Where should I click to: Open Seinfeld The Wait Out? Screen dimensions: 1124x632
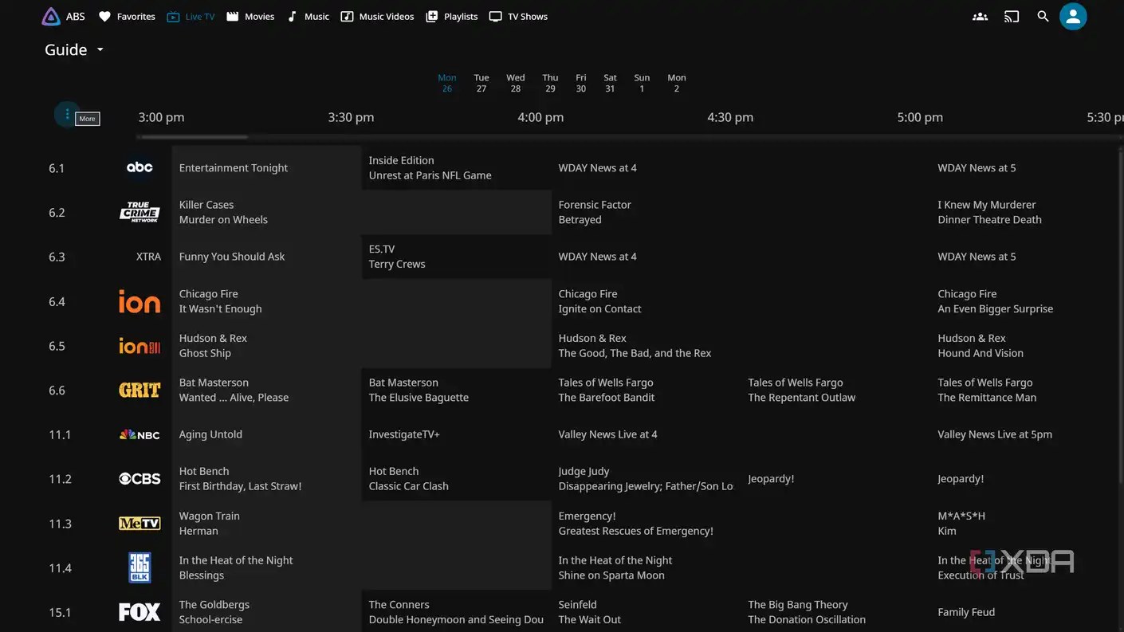646,611
